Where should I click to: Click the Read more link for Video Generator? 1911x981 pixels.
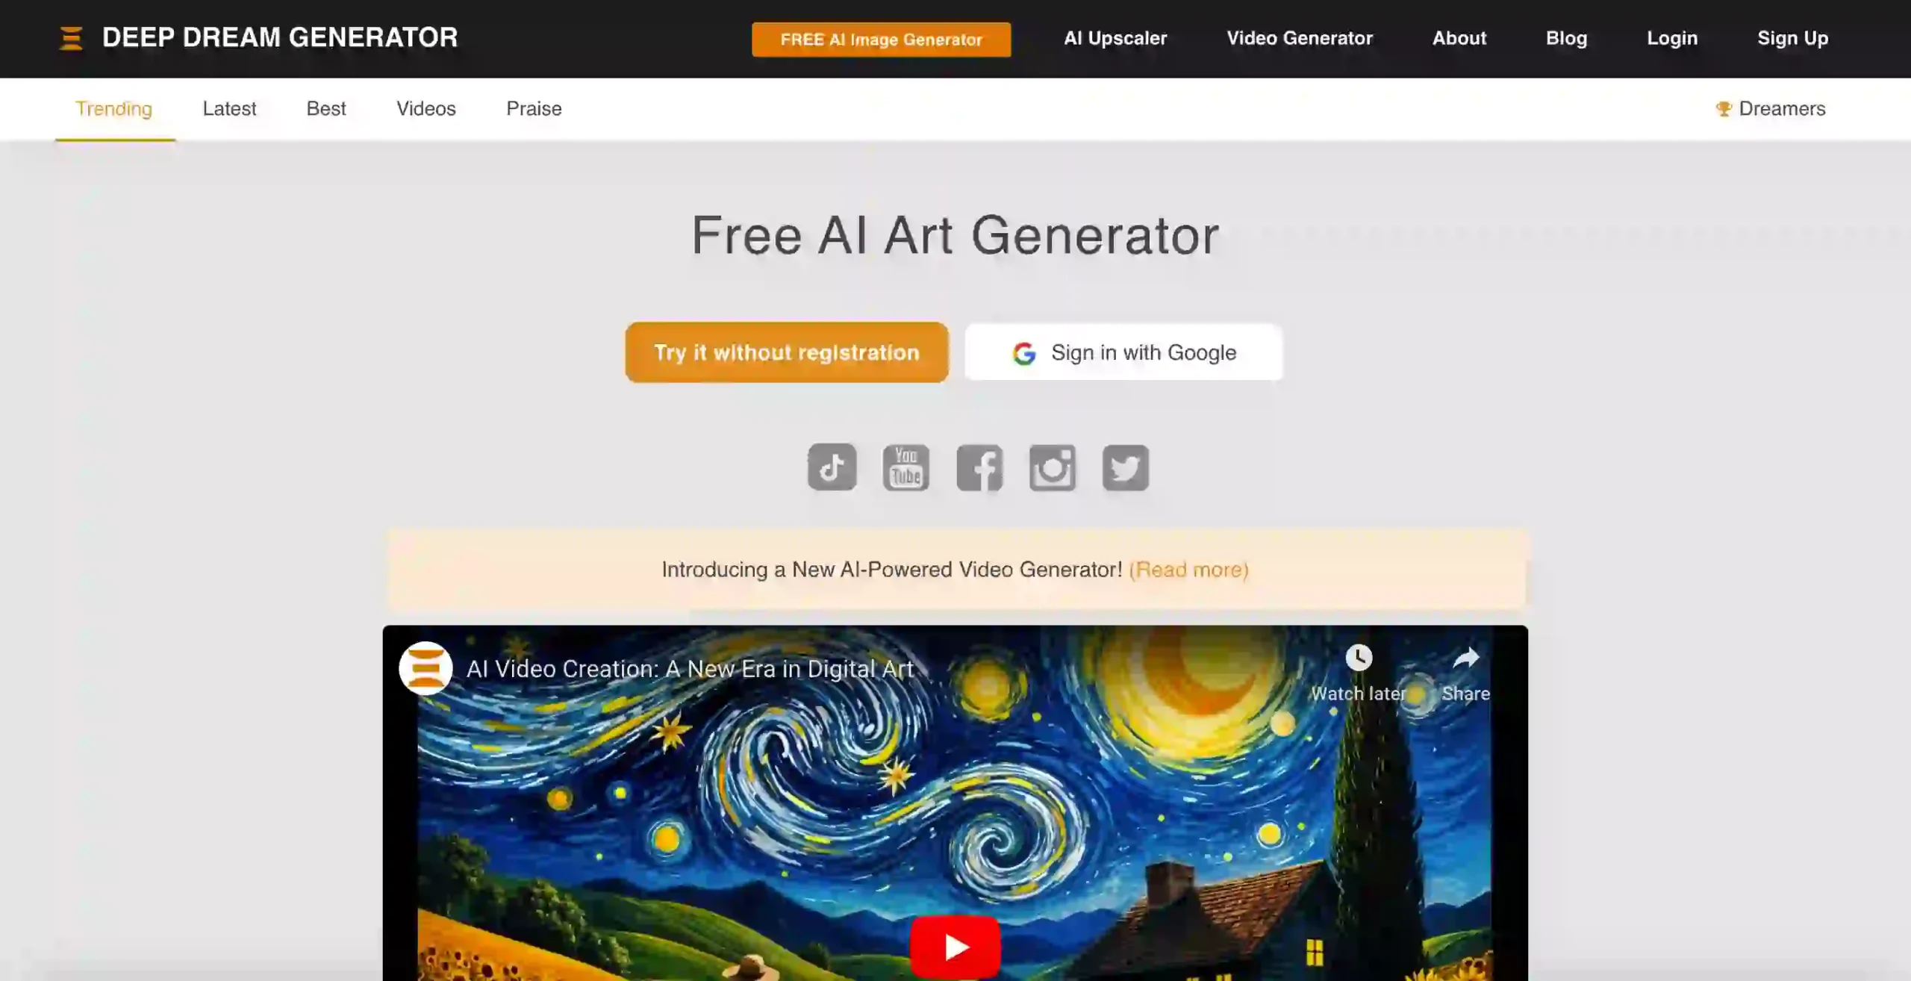[1188, 568]
